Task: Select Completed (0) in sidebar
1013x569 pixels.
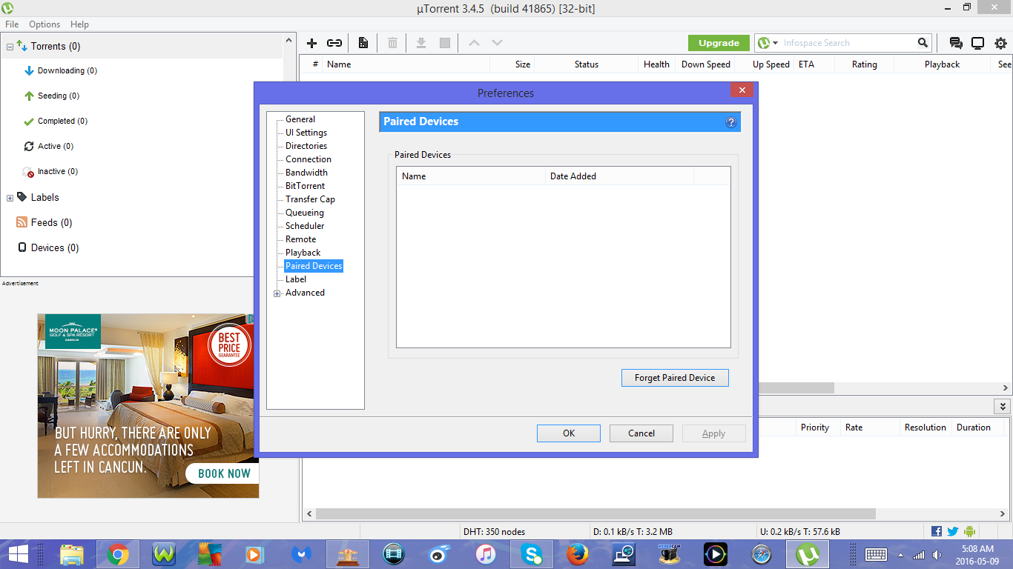Action: (x=62, y=122)
